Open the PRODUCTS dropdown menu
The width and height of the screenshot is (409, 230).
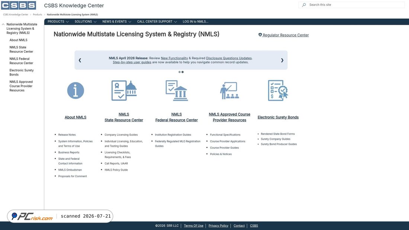(58, 22)
